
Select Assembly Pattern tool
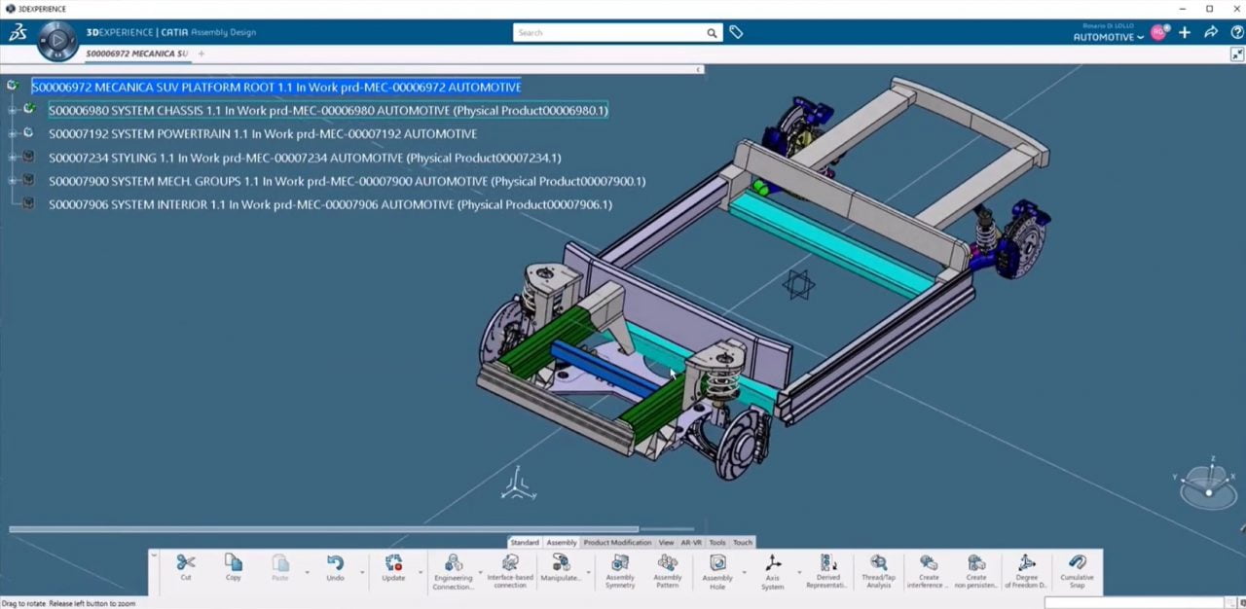pos(668,562)
